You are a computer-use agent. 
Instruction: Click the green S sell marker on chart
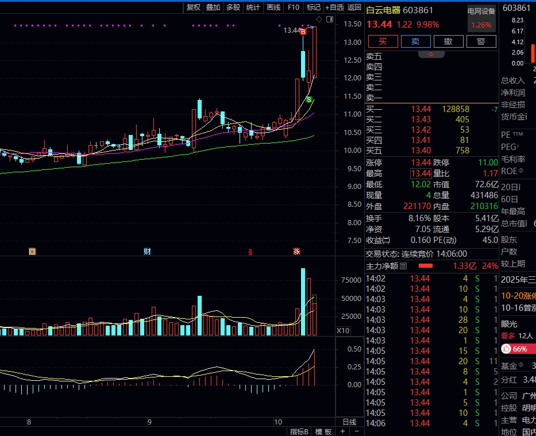[309, 99]
